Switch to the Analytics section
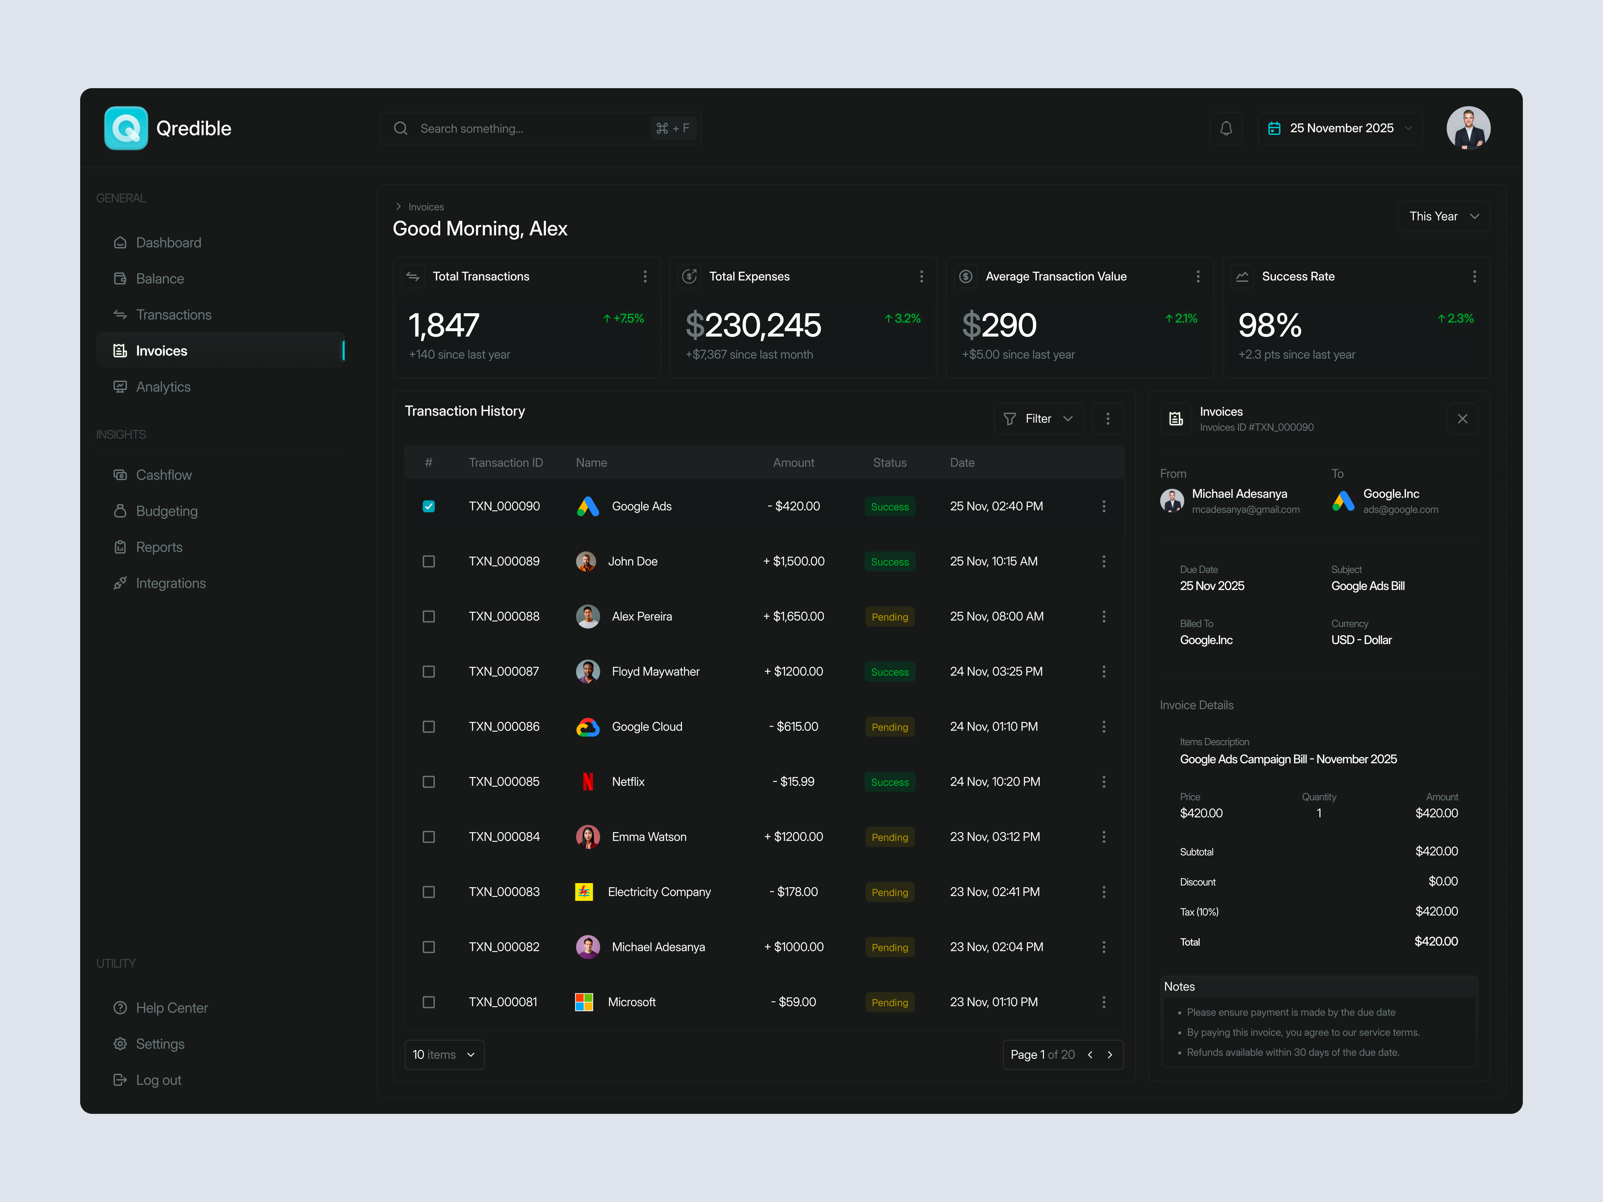Viewport: 1603px width, 1202px height. 162,386
